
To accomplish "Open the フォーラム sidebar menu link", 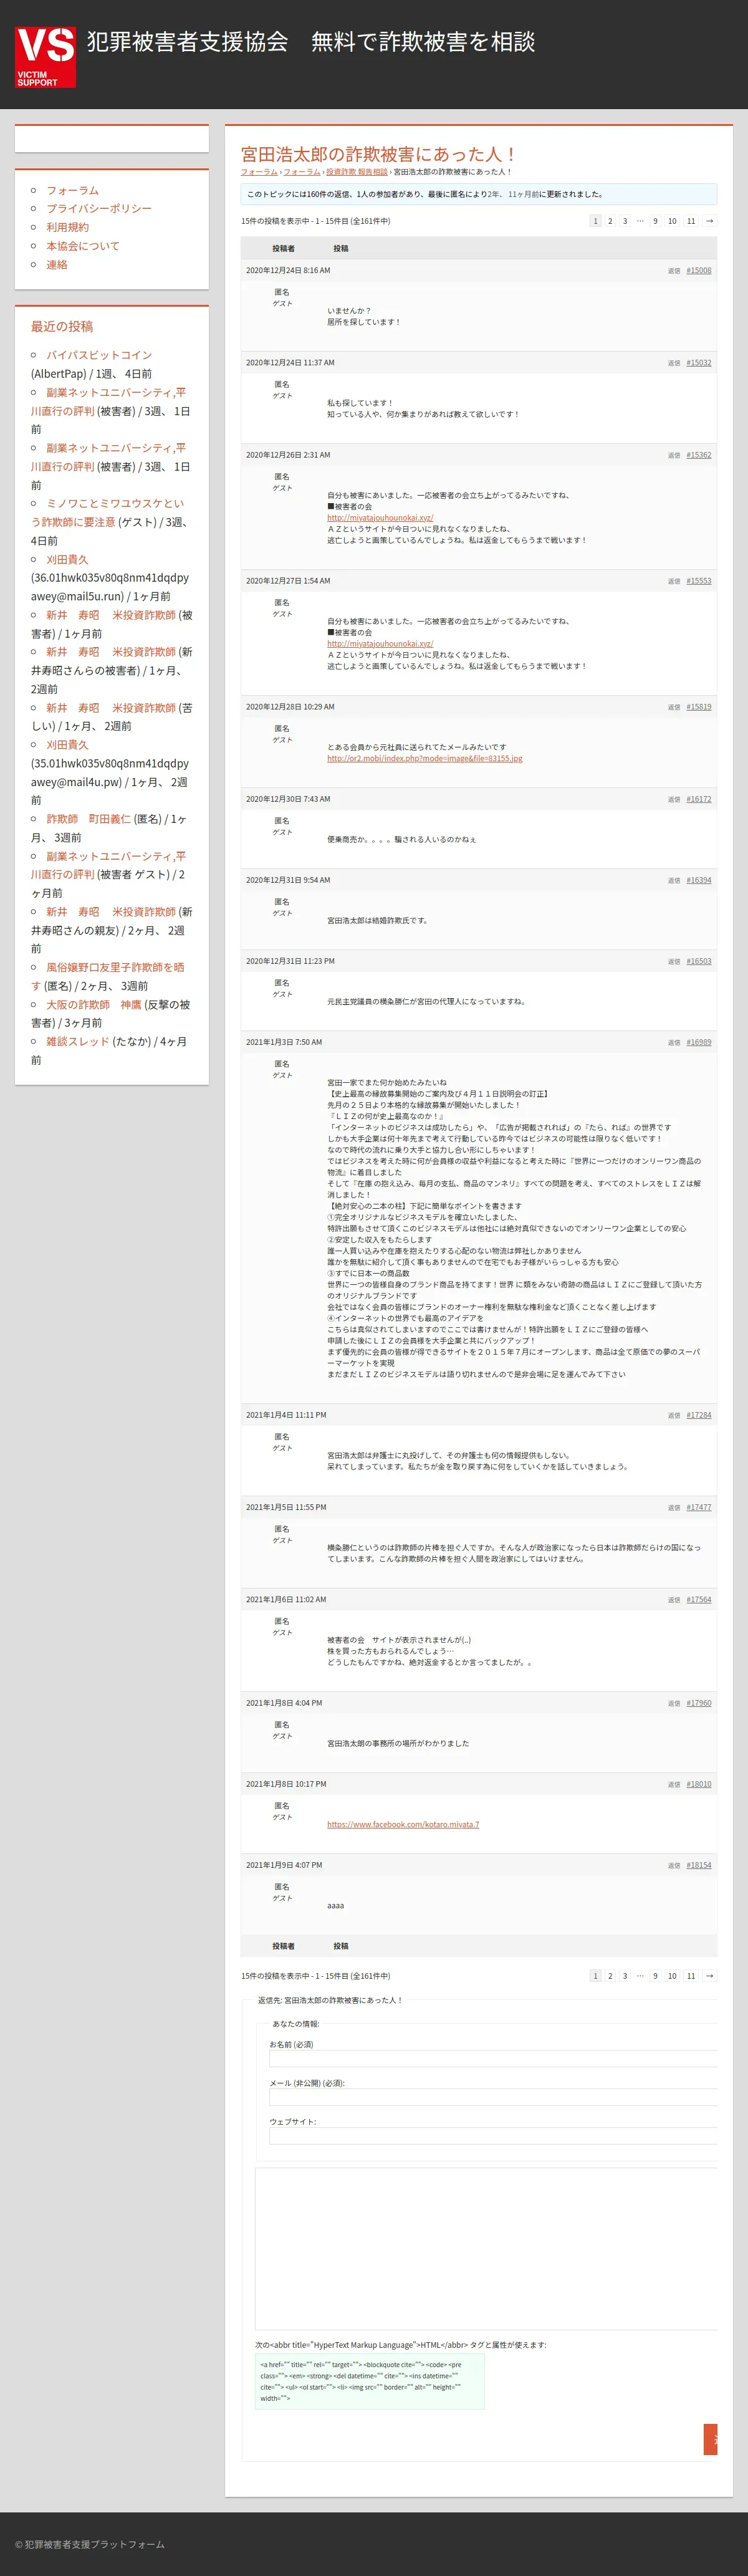I will tap(72, 190).
